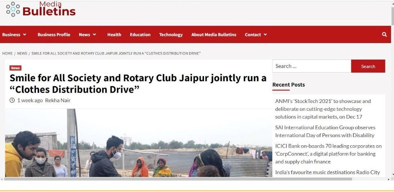Image resolution: width=394 pixels, height=192 pixels.
Task: Click the red Search button
Action: tap(368, 66)
